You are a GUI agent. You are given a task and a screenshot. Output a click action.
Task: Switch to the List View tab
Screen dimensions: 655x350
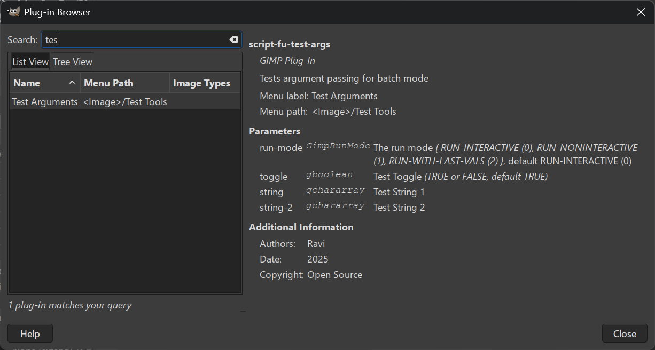pos(30,62)
